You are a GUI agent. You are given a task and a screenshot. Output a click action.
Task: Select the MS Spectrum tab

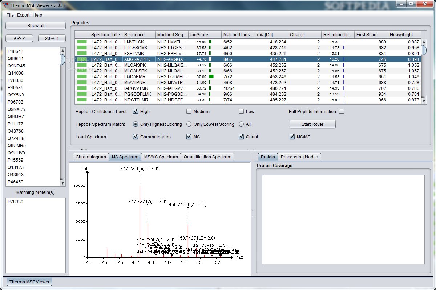125,157
